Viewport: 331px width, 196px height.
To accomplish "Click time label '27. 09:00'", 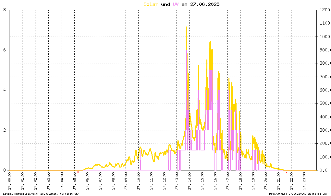I will pos(126,181).
